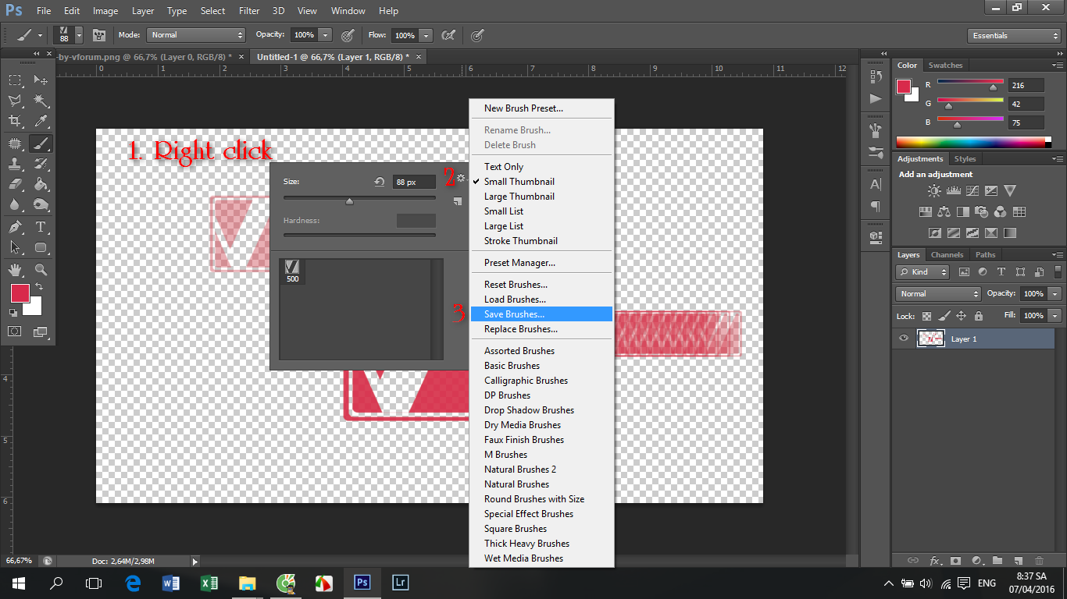Delete layer with trash icon
The image size is (1067, 599).
[x=1039, y=560]
